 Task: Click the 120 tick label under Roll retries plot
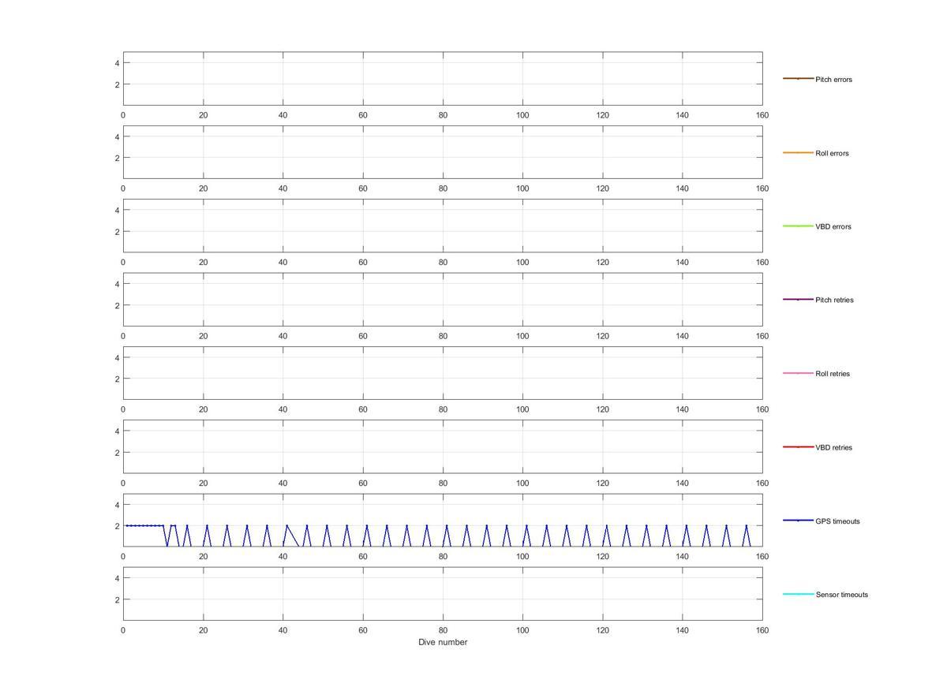[x=603, y=409]
